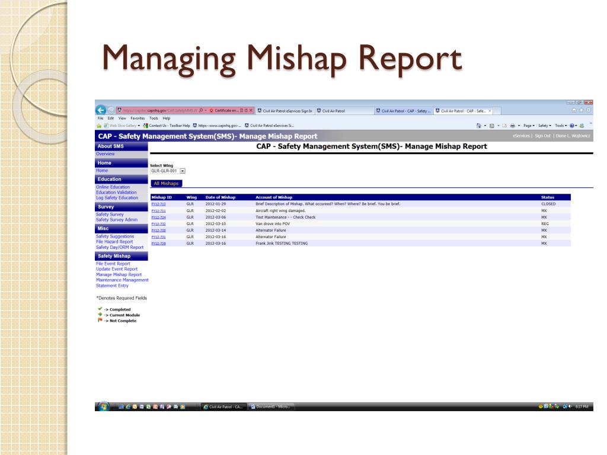Click the Date of Mishap column header
Image resolution: width=607 pixels, height=455 pixels.
pos(221,197)
